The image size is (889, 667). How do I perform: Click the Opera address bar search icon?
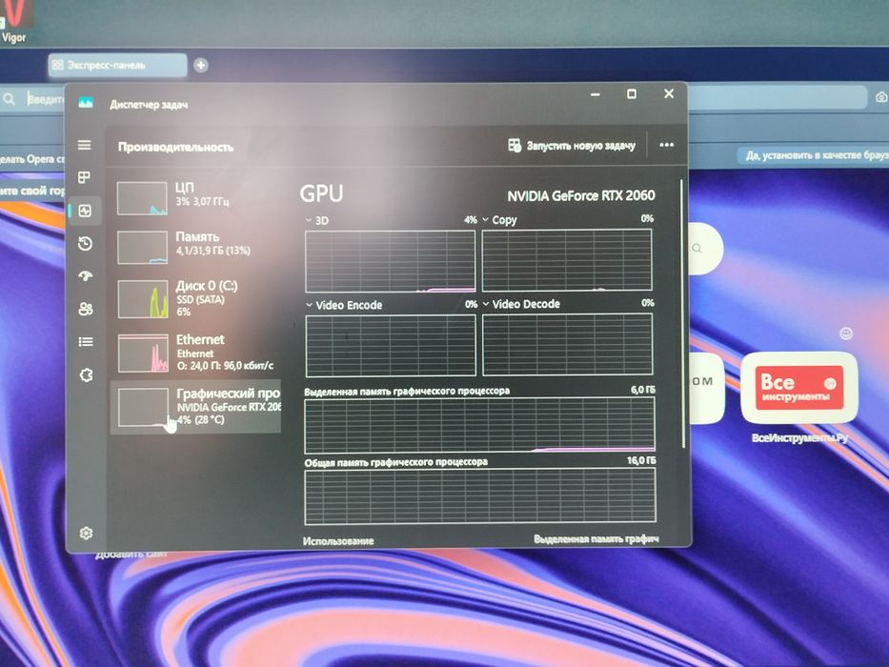[10, 99]
